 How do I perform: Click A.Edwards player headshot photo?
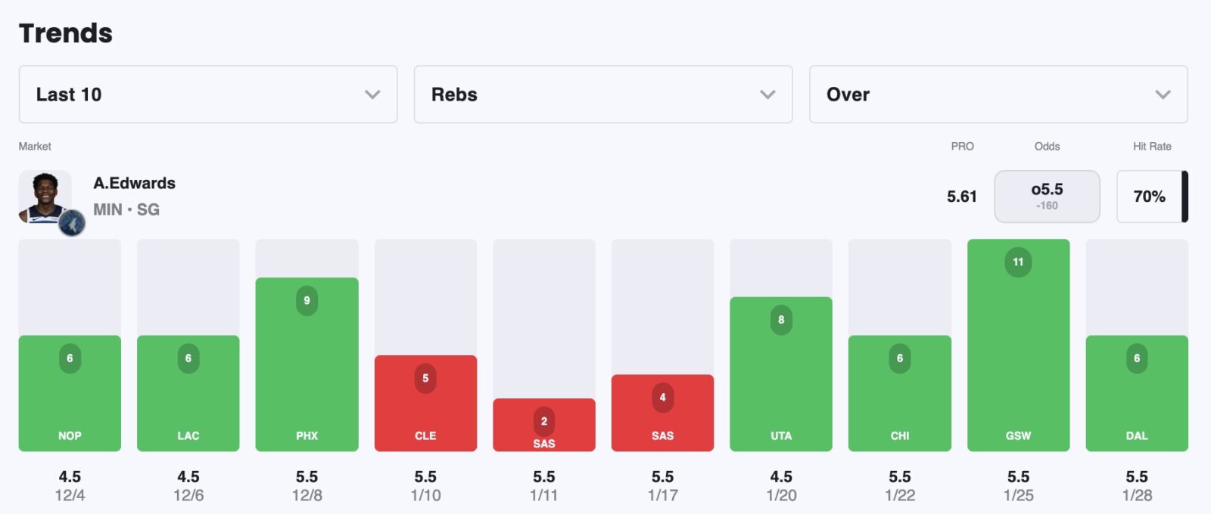point(45,196)
